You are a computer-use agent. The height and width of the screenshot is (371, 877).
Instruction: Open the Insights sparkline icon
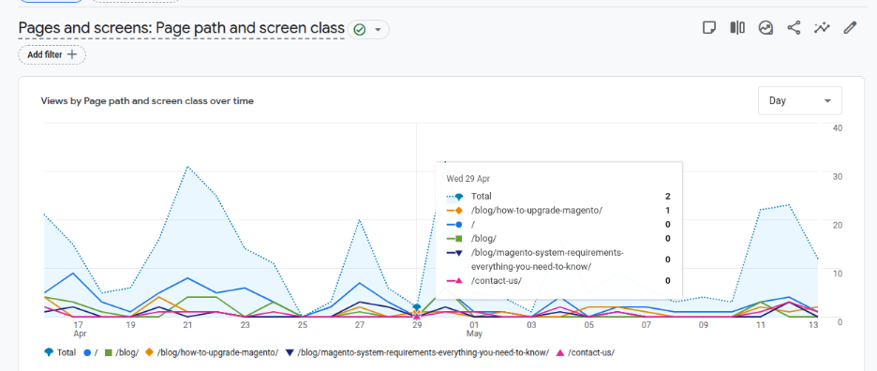click(x=822, y=27)
